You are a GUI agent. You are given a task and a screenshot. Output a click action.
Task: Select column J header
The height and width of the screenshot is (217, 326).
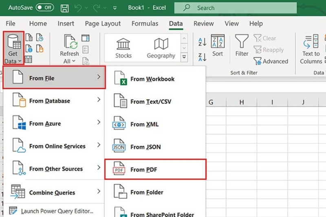tap(303, 102)
